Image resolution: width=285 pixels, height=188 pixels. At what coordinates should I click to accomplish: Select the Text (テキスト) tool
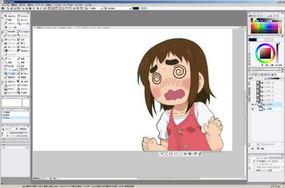23,89
